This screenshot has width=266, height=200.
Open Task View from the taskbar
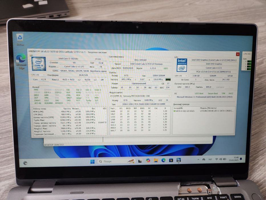pyautogui.click(x=140, y=161)
